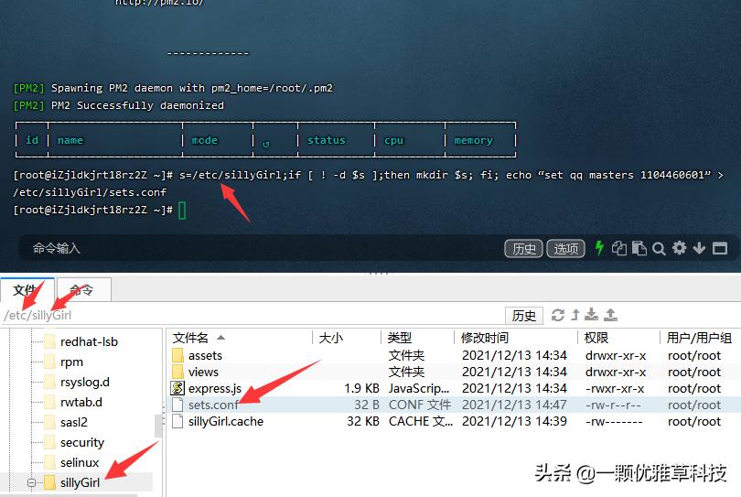741x497 pixels.
Task: Select the views file name
Action: 204,372
